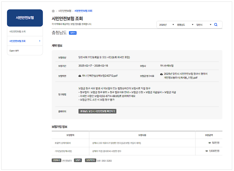Click the 충청남도 region title
This screenshot has width=234, height=171.
59,33
